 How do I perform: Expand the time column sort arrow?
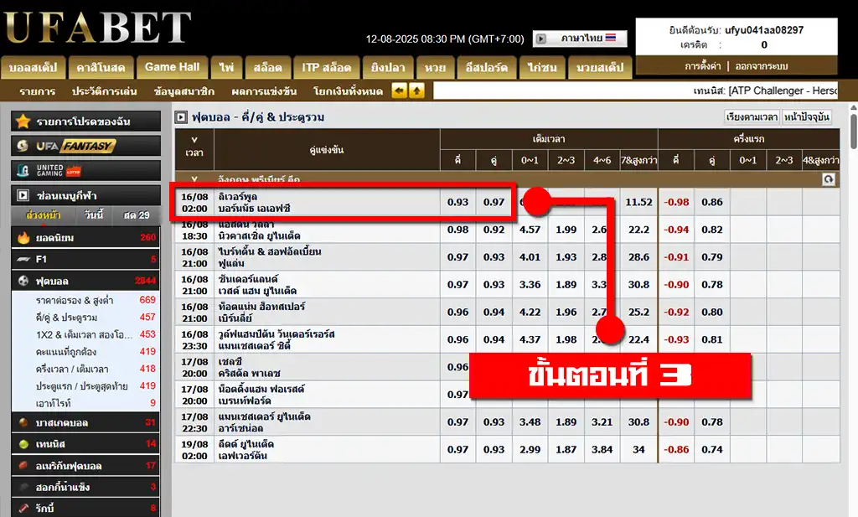pos(194,140)
